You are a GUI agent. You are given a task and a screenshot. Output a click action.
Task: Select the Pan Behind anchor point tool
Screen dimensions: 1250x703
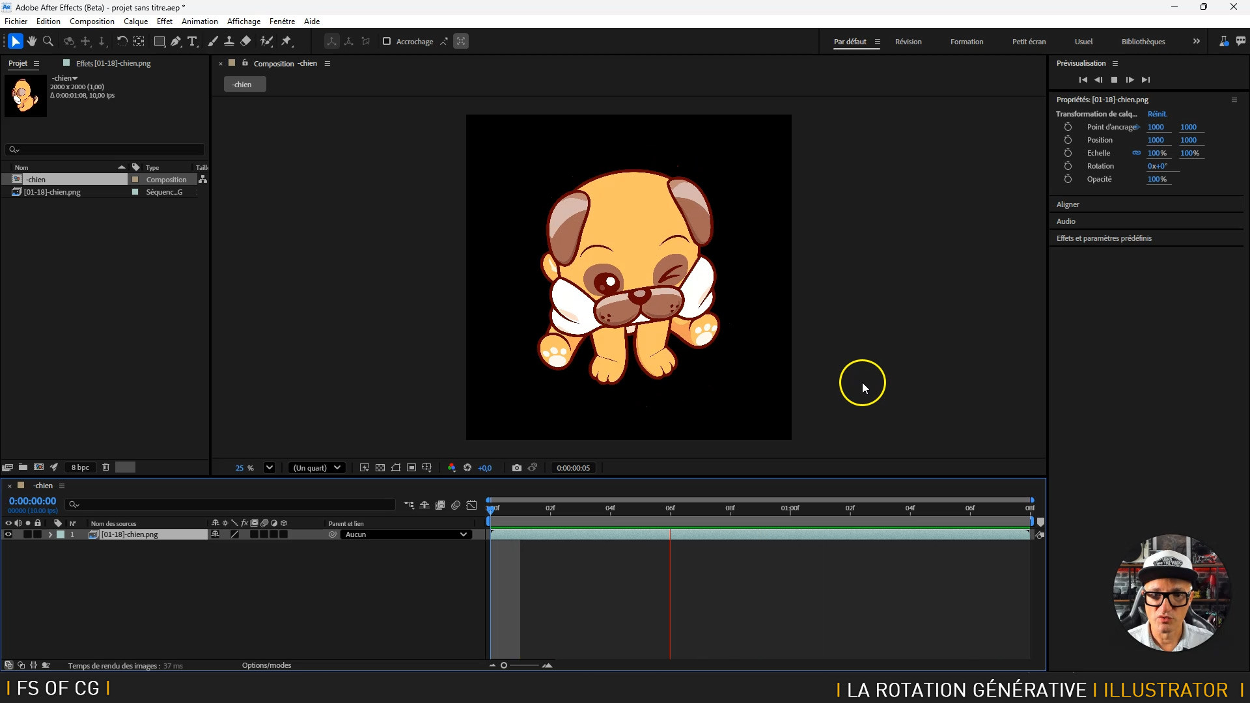[x=139, y=41]
